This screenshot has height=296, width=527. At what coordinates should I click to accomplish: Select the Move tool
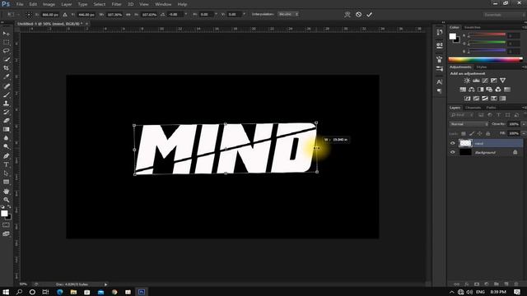6,34
